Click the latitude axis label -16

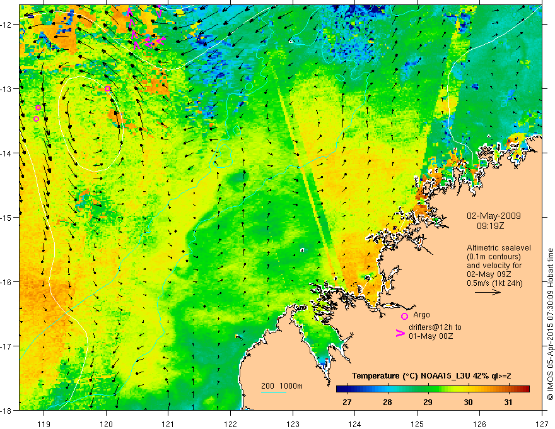pos(6,282)
